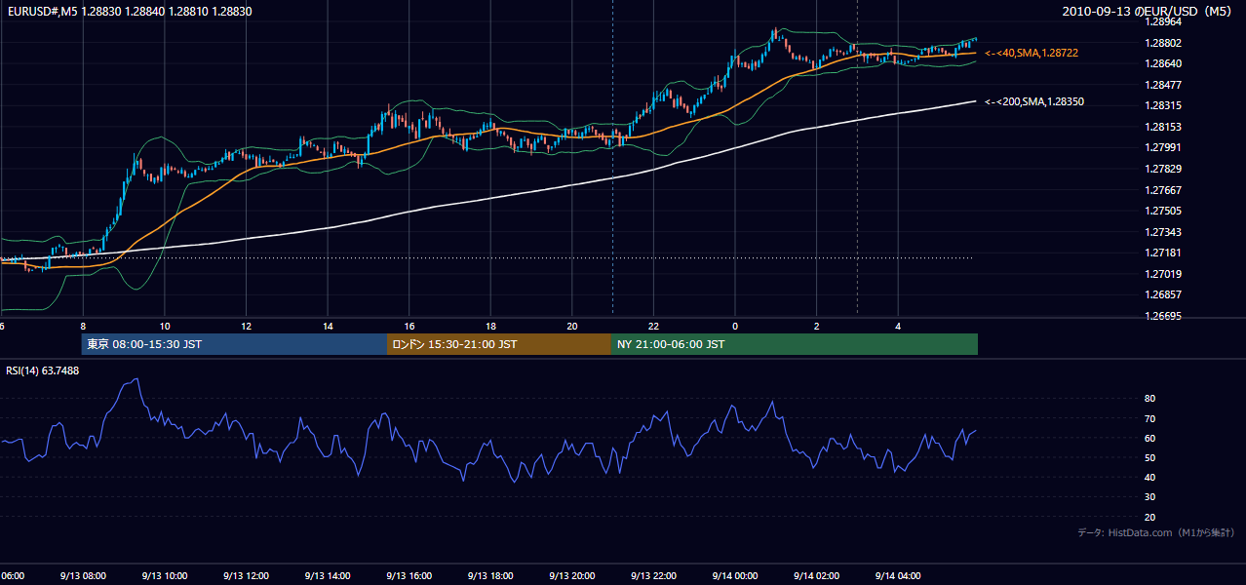Click the 1.28477 price axis label
Image resolution: width=1246 pixels, height=585 pixels.
coord(1162,85)
